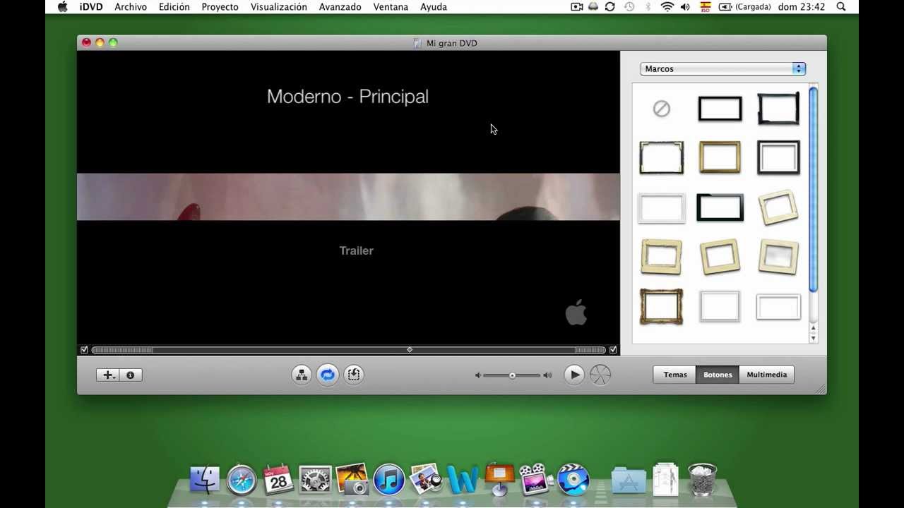
Task: Open iCal calendar in the Dock
Action: click(x=278, y=480)
